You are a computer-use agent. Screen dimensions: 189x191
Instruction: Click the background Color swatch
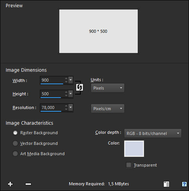[134, 149]
